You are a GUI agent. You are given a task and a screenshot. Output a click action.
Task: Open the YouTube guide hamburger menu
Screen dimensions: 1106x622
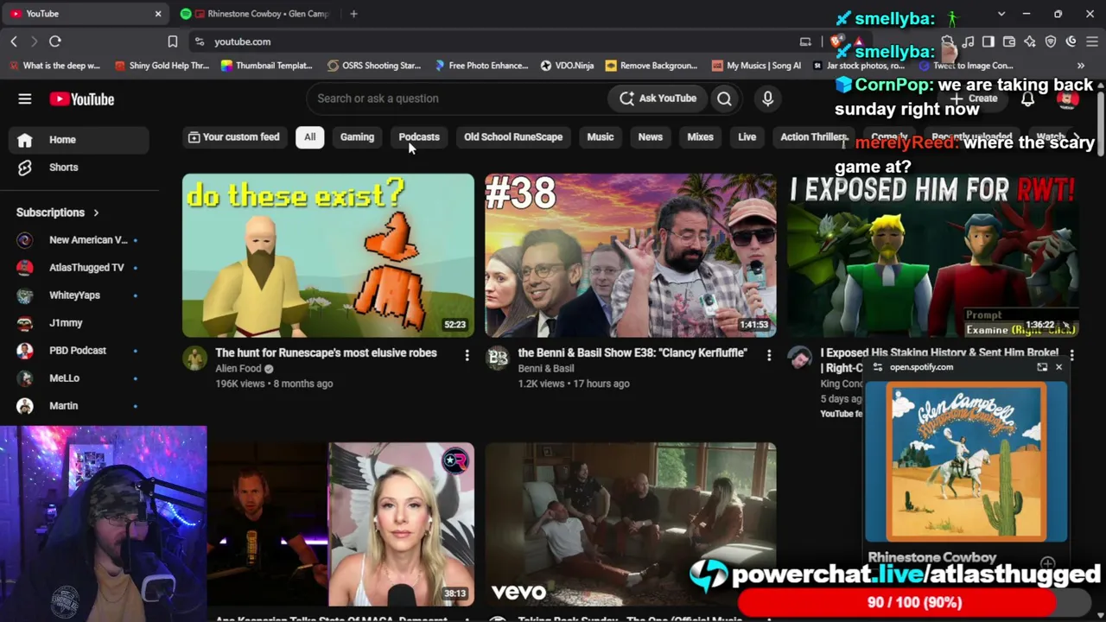coord(25,99)
